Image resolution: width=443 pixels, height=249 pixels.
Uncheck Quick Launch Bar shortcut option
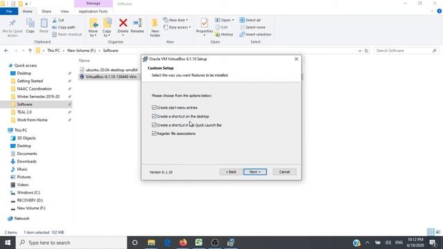154,124
